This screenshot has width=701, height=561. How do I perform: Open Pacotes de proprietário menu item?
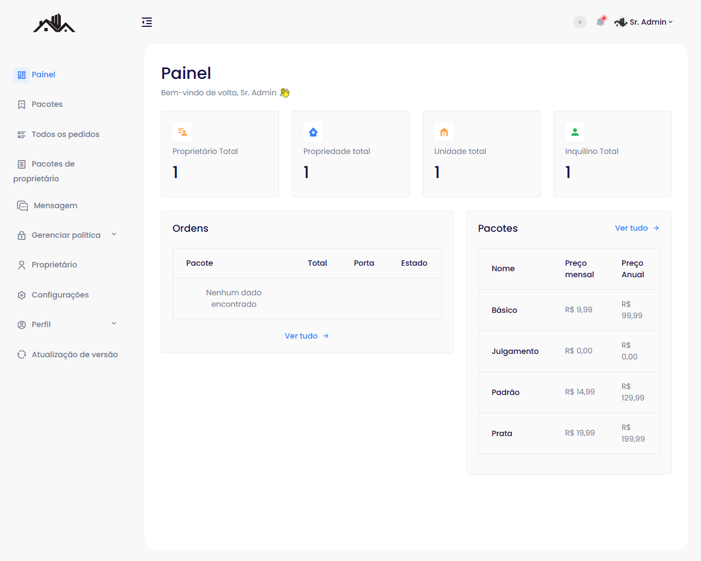point(53,164)
